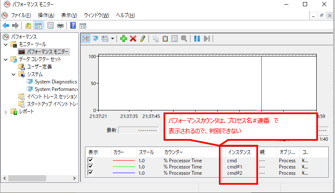Expand the レポート tree node
The width and height of the screenshot is (335, 193).
(6, 112)
